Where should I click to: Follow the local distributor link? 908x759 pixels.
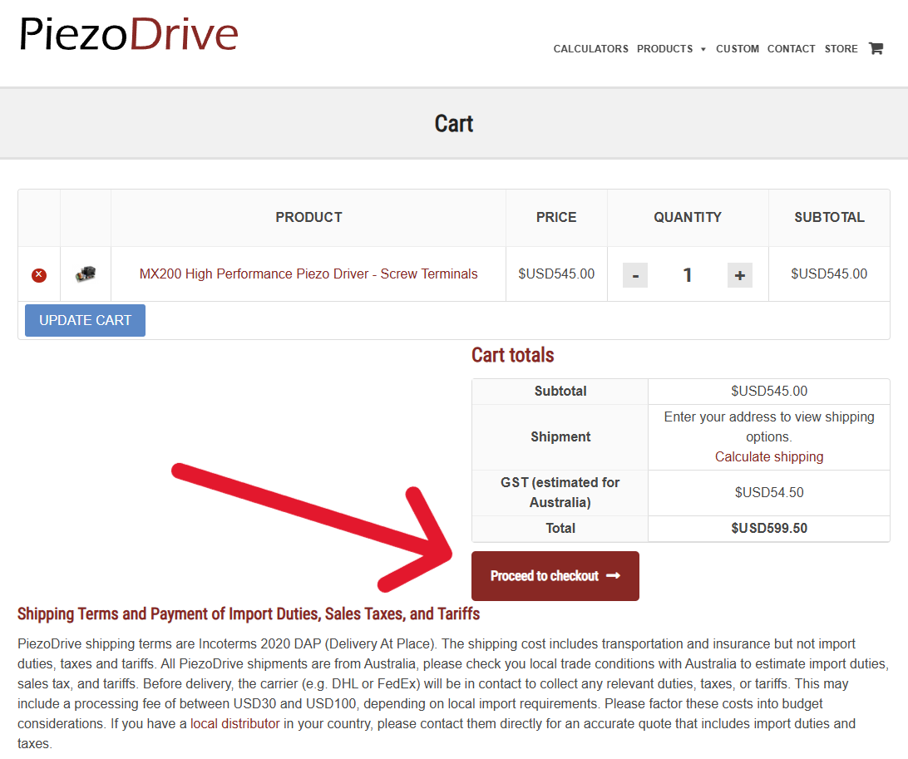tap(234, 724)
